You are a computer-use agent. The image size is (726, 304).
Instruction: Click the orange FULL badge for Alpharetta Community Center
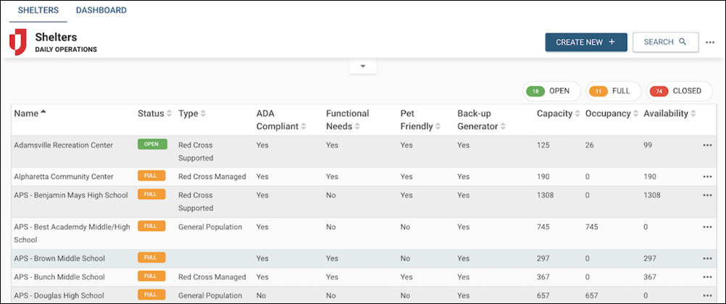(152, 176)
